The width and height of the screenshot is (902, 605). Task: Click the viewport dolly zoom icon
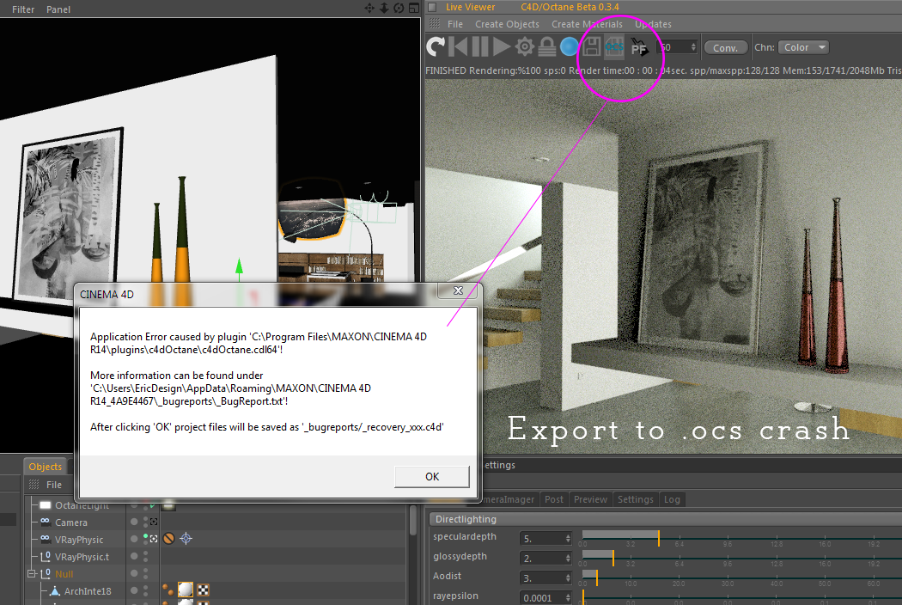384,8
